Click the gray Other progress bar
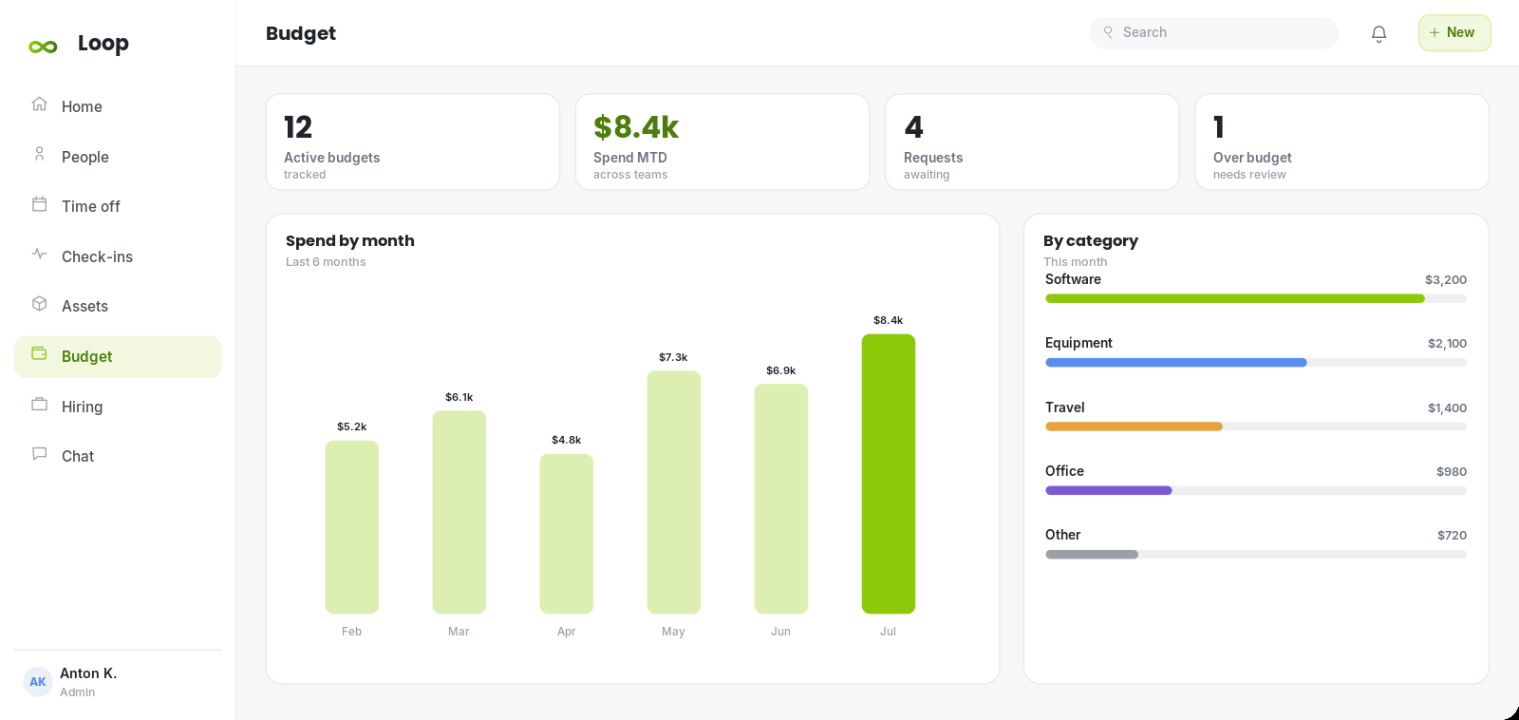The width and height of the screenshot is (1519, 720). point(1091,554)
